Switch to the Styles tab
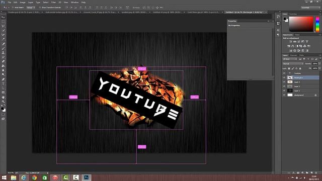The width and height of the screenshot is (322, 181). tap(297, 35)
